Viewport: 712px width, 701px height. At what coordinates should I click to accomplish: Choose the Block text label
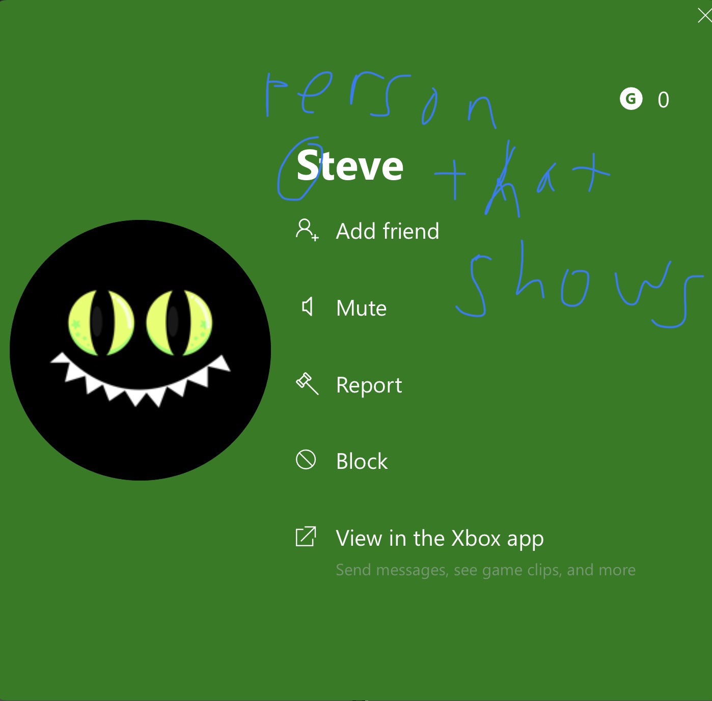click(x=362, y=462)
